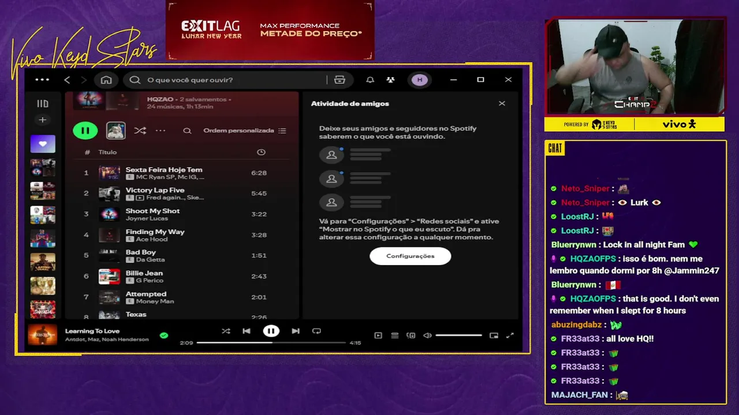Open connect to a device icon
The height and width of the screenshot is (415, 739).
(411, 335)
